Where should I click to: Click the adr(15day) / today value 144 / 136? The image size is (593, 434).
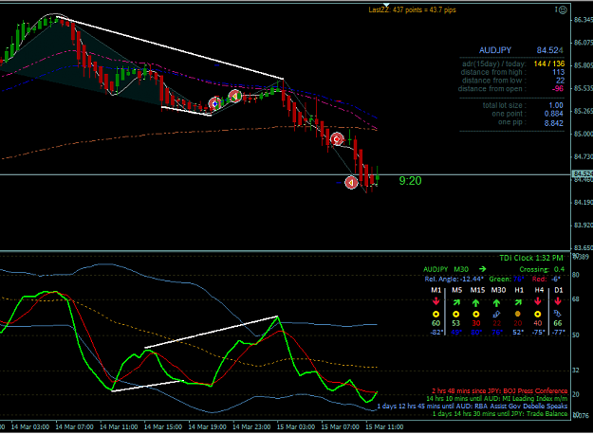click(548, 63)
